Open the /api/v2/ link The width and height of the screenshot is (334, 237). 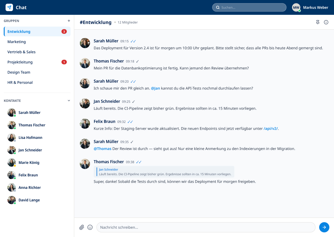pyautogui.click(x=271, y=129)
